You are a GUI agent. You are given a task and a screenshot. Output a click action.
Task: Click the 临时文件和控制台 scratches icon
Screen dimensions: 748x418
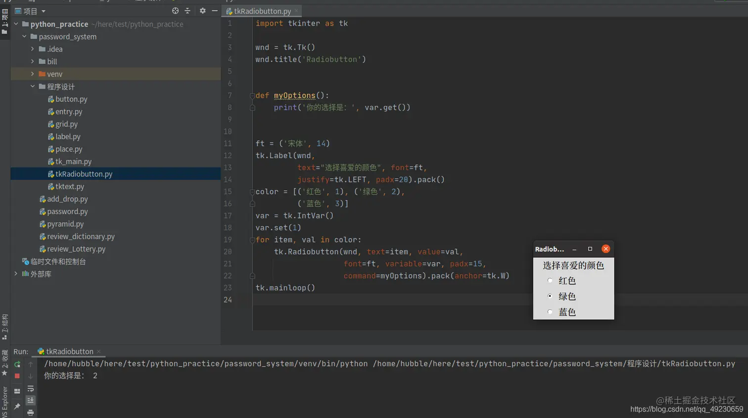[25, 261]
